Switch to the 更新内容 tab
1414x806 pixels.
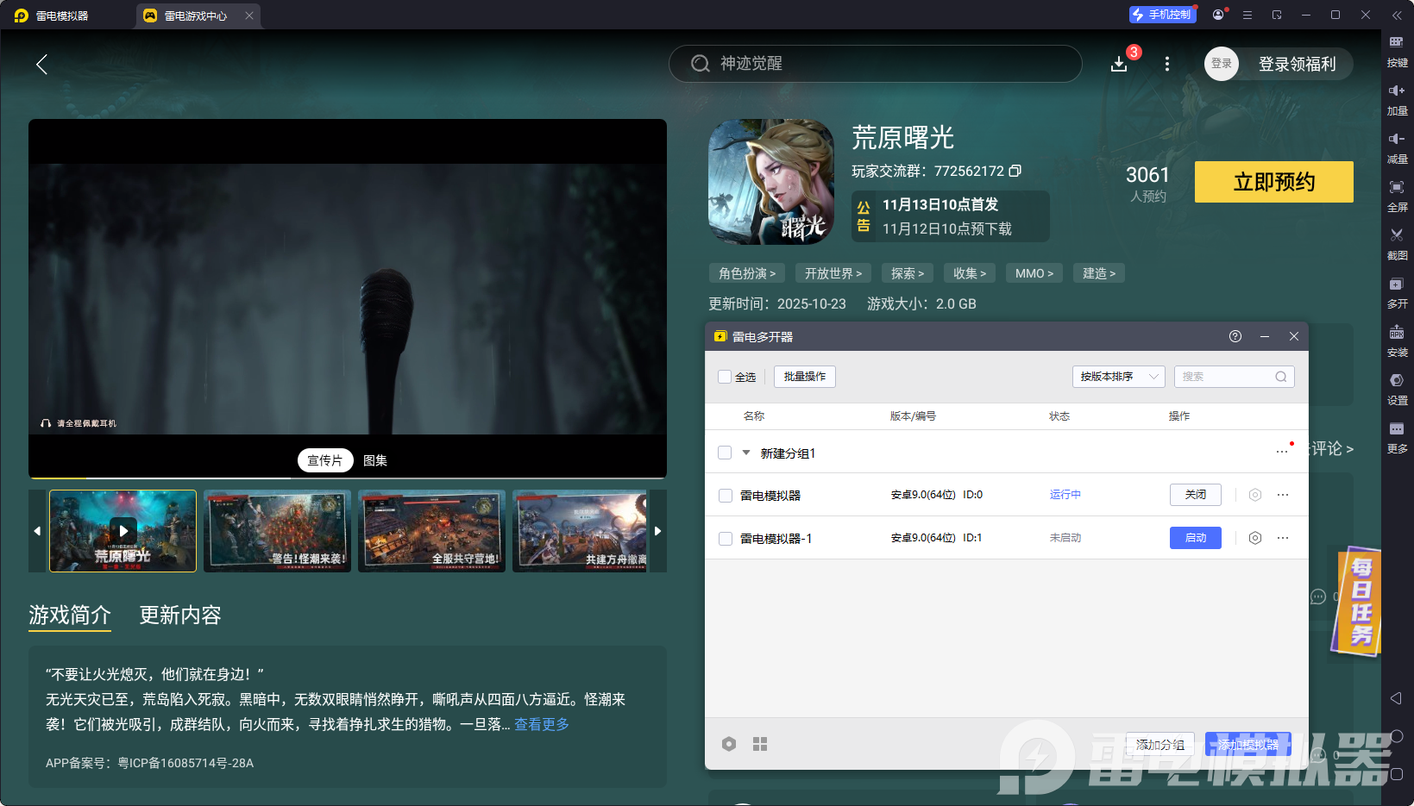point(180,615)
